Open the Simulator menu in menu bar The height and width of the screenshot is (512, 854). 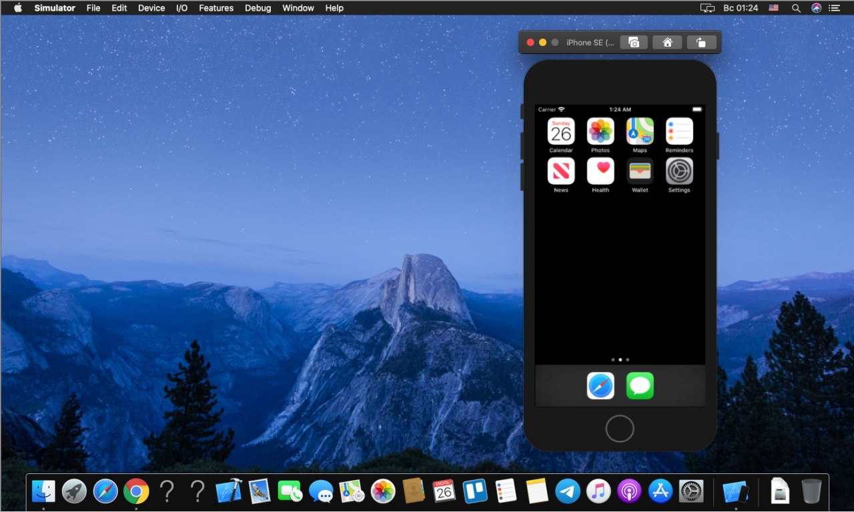pos(55,8)
